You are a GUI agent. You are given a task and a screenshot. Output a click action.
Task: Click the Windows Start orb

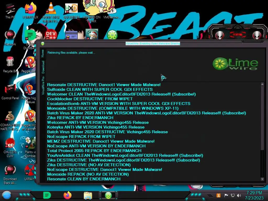pyautogui.click(x=7, y=196)
